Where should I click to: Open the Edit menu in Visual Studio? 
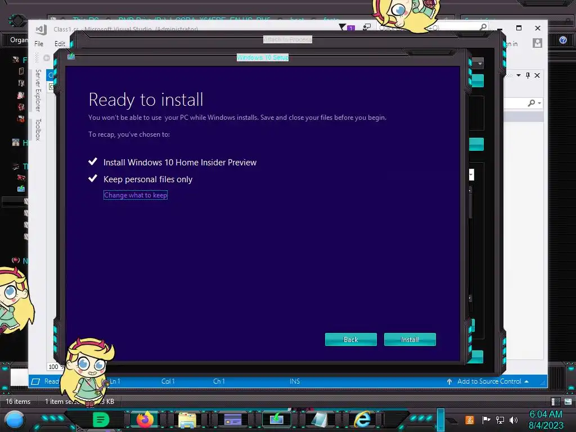point(60,44)
